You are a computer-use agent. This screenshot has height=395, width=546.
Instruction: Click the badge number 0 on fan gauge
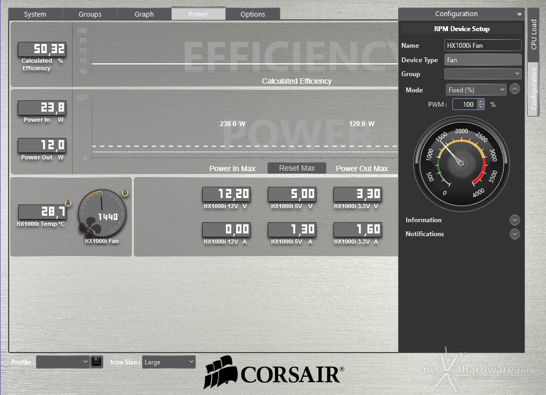[125, 193]
